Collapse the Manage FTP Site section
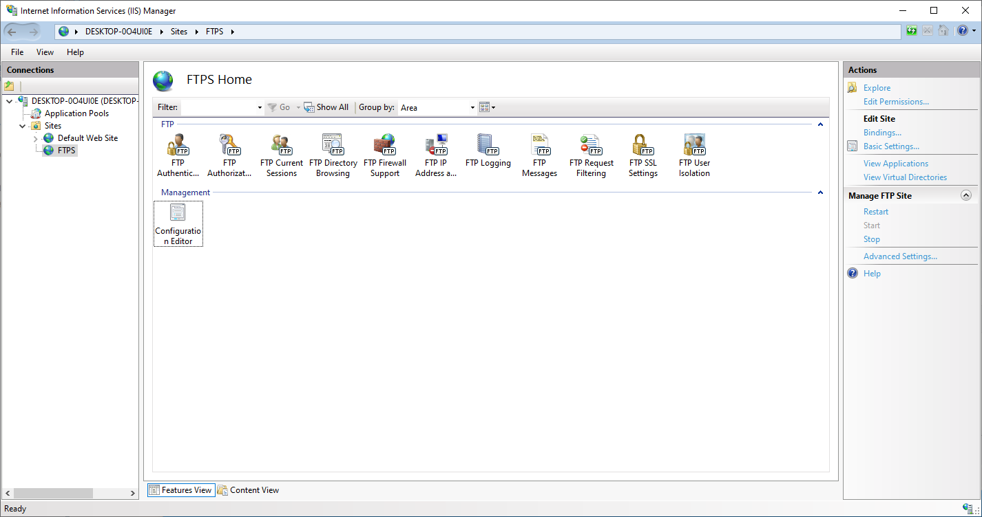Viewport: 982px width, 517px height. pyautogui.click(x=965, y=196)
